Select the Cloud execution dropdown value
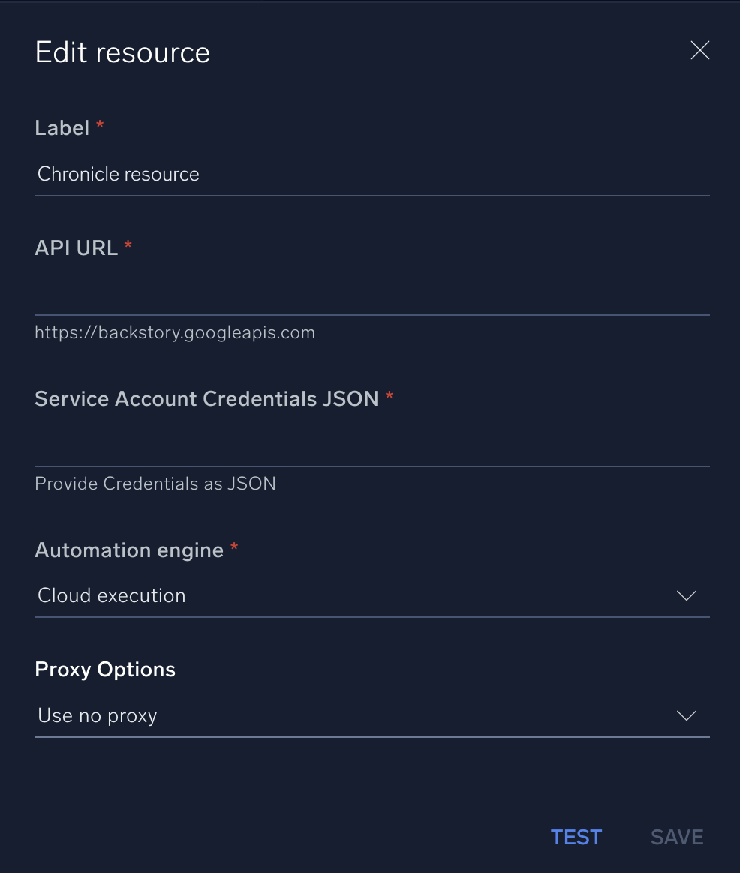This screenshot has height=873, width=740. click(x=112, y=596)
